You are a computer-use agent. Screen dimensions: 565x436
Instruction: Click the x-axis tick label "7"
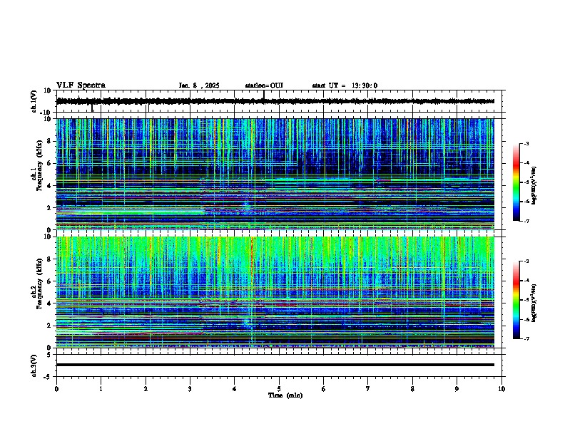(368, 389)
